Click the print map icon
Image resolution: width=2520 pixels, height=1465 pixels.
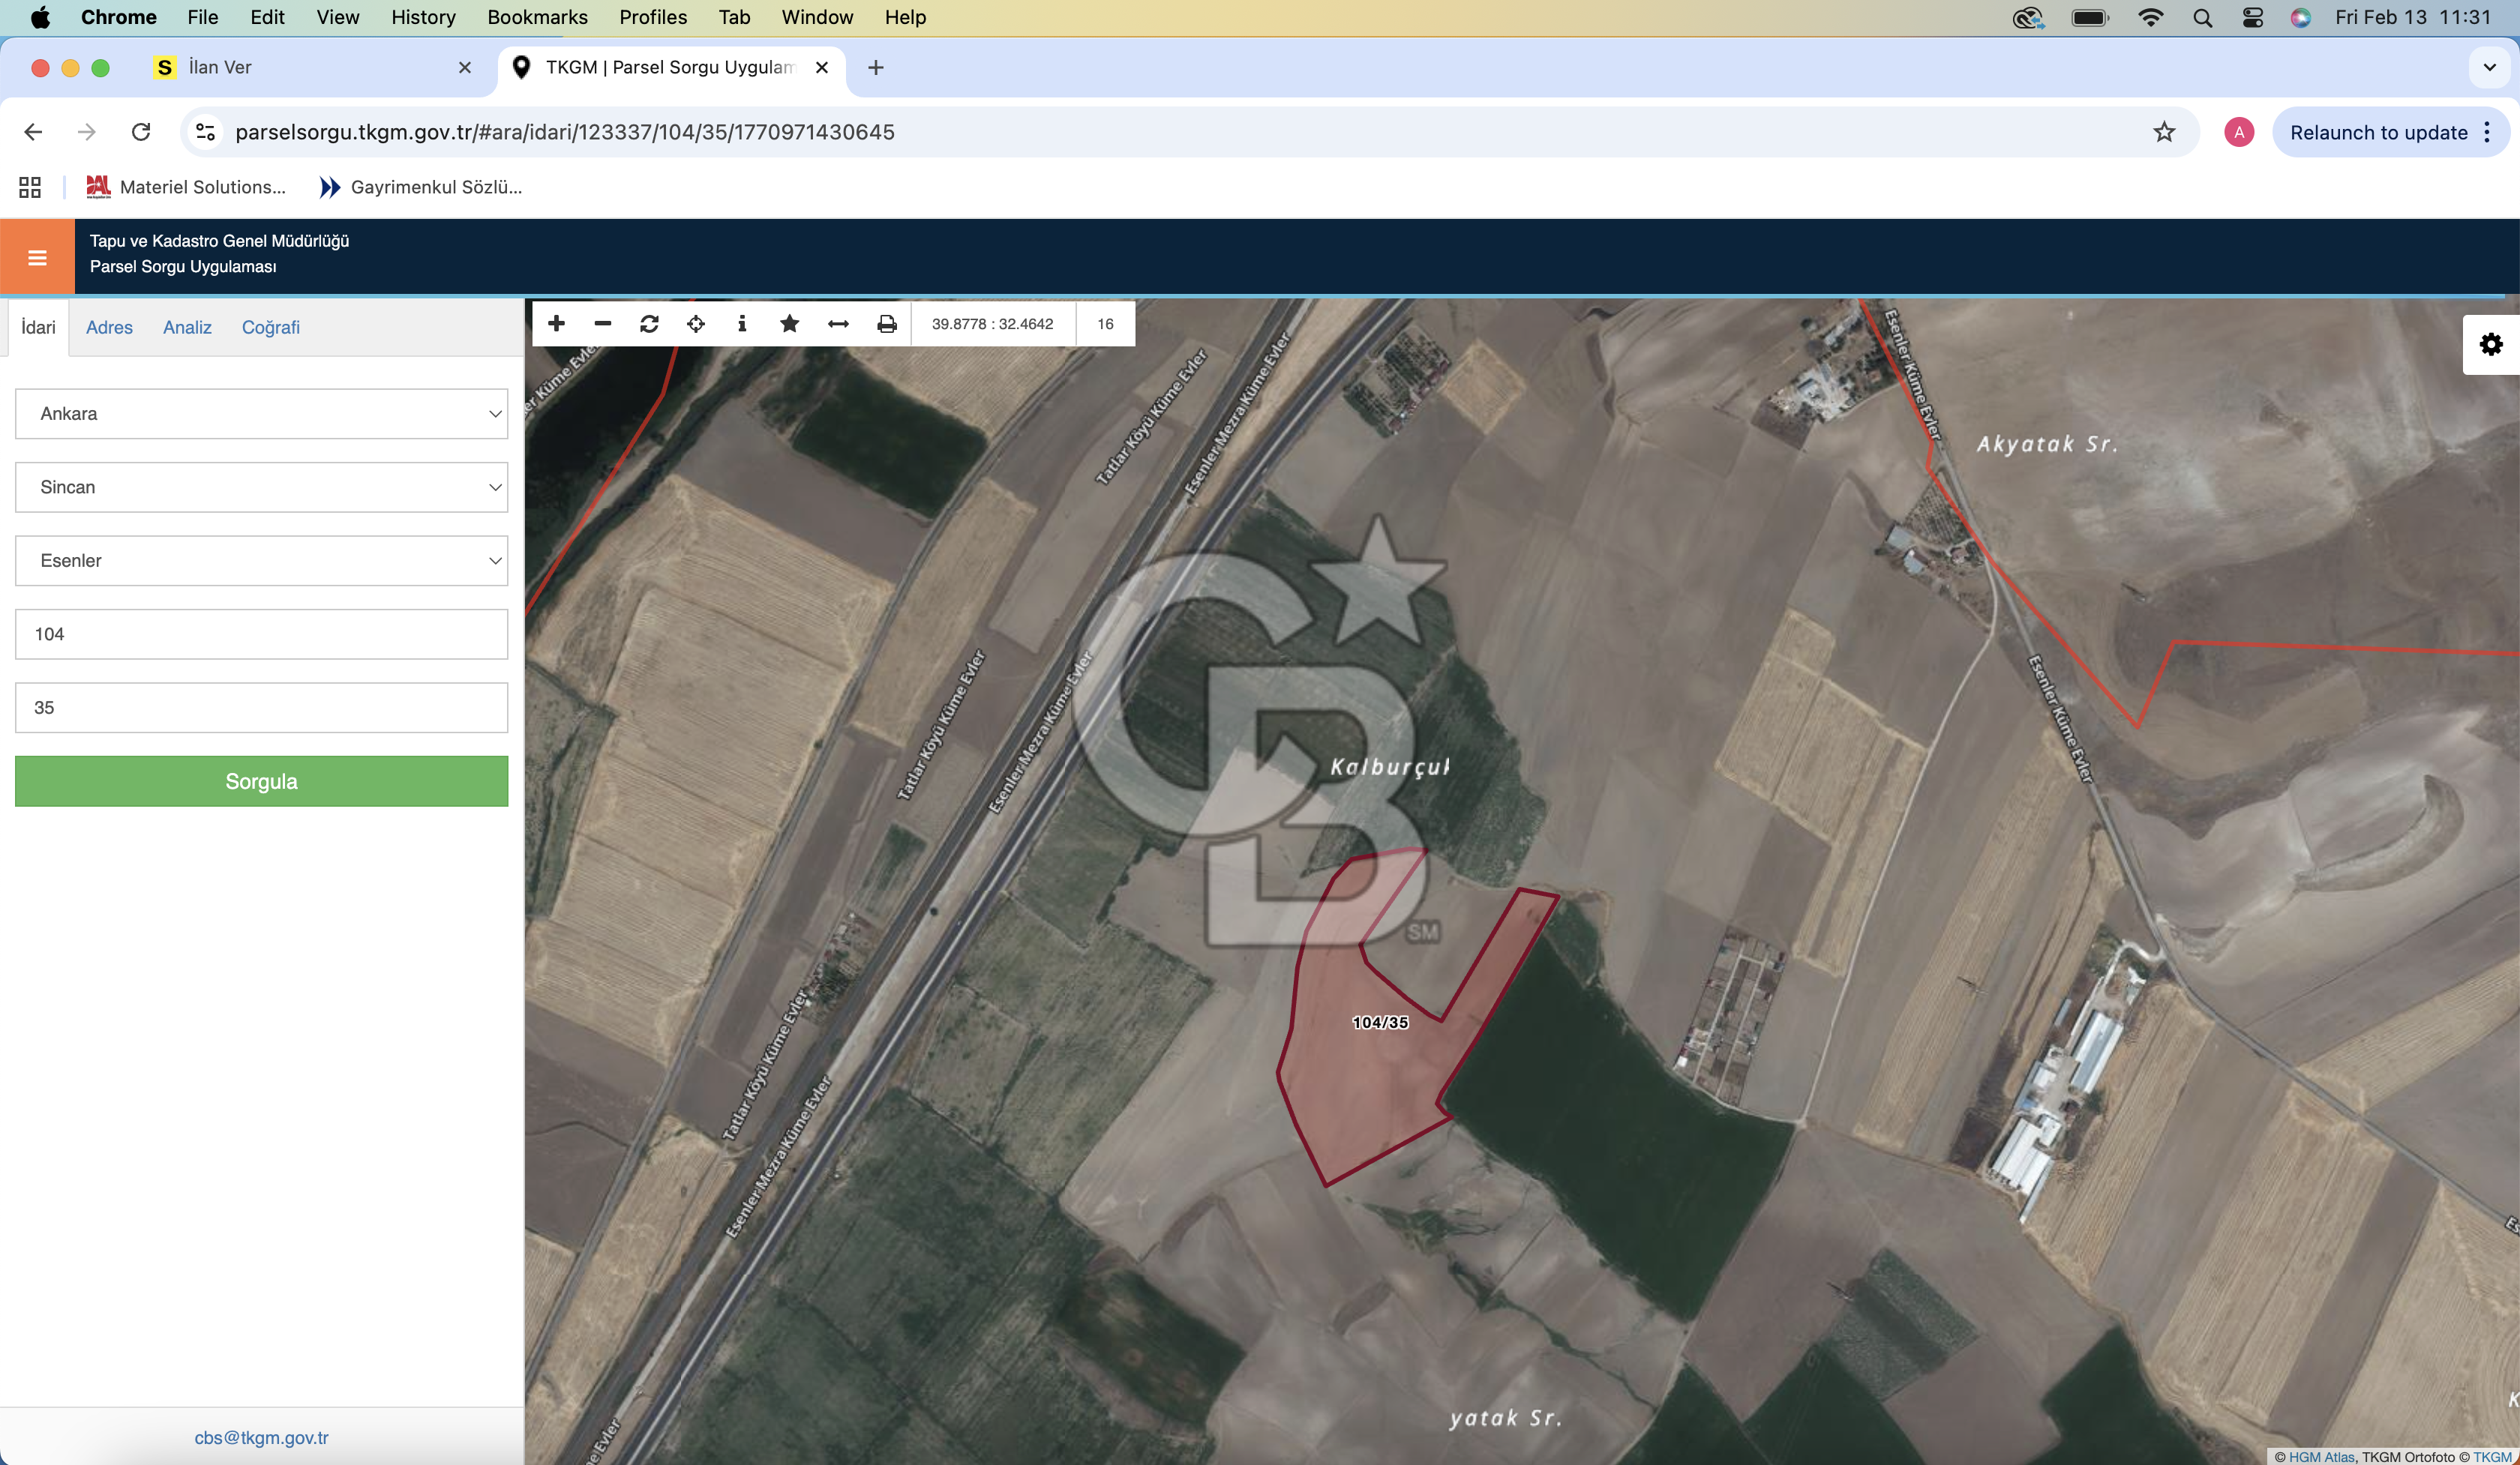[x=886, y=324]
